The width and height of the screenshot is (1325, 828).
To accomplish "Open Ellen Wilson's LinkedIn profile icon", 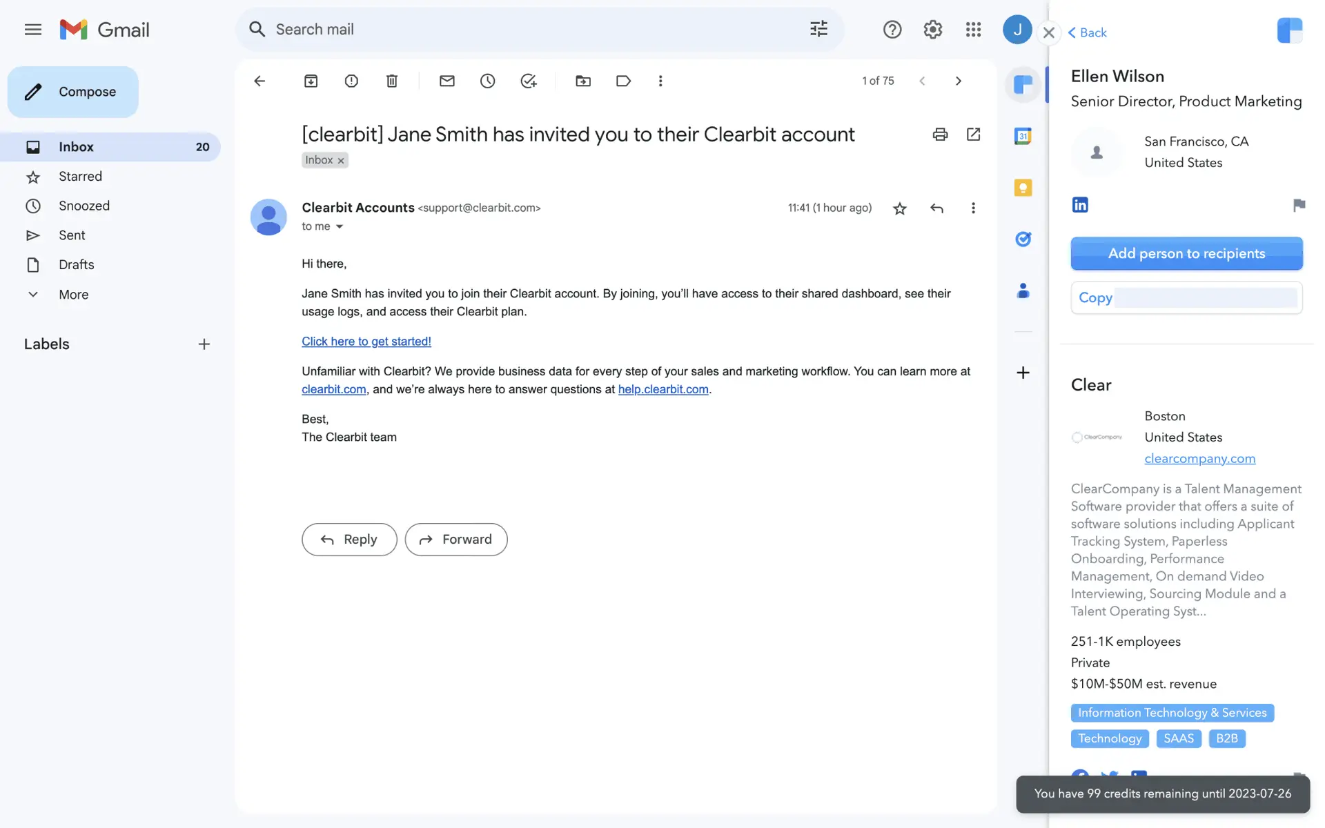I will pos(1080,205).
